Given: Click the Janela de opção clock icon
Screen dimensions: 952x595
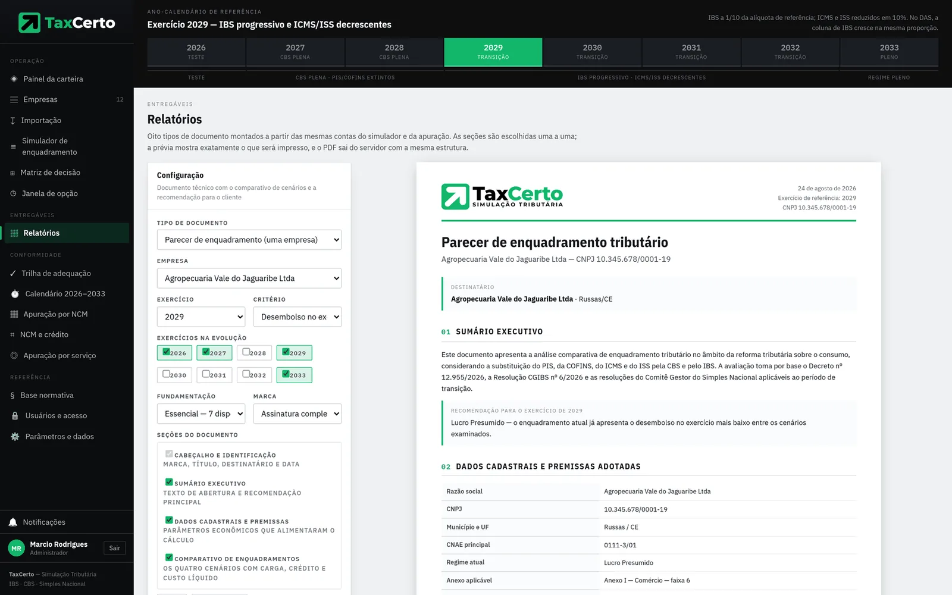Looking at the screenshot, I should [14, 193].
